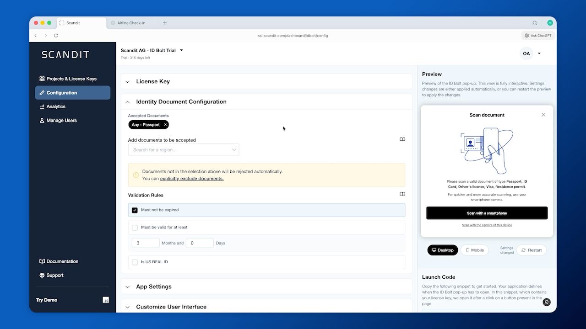Remove the Any - Passport tag
586x329 pixels.
pyautogui.click(x=165, y=125)
